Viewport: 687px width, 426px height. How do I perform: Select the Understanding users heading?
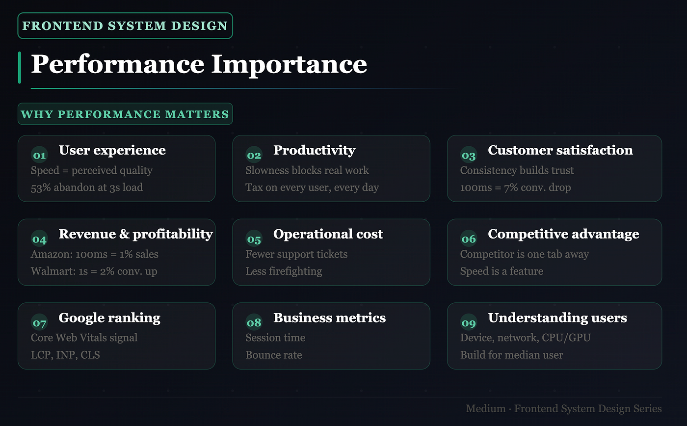point(557,318)
